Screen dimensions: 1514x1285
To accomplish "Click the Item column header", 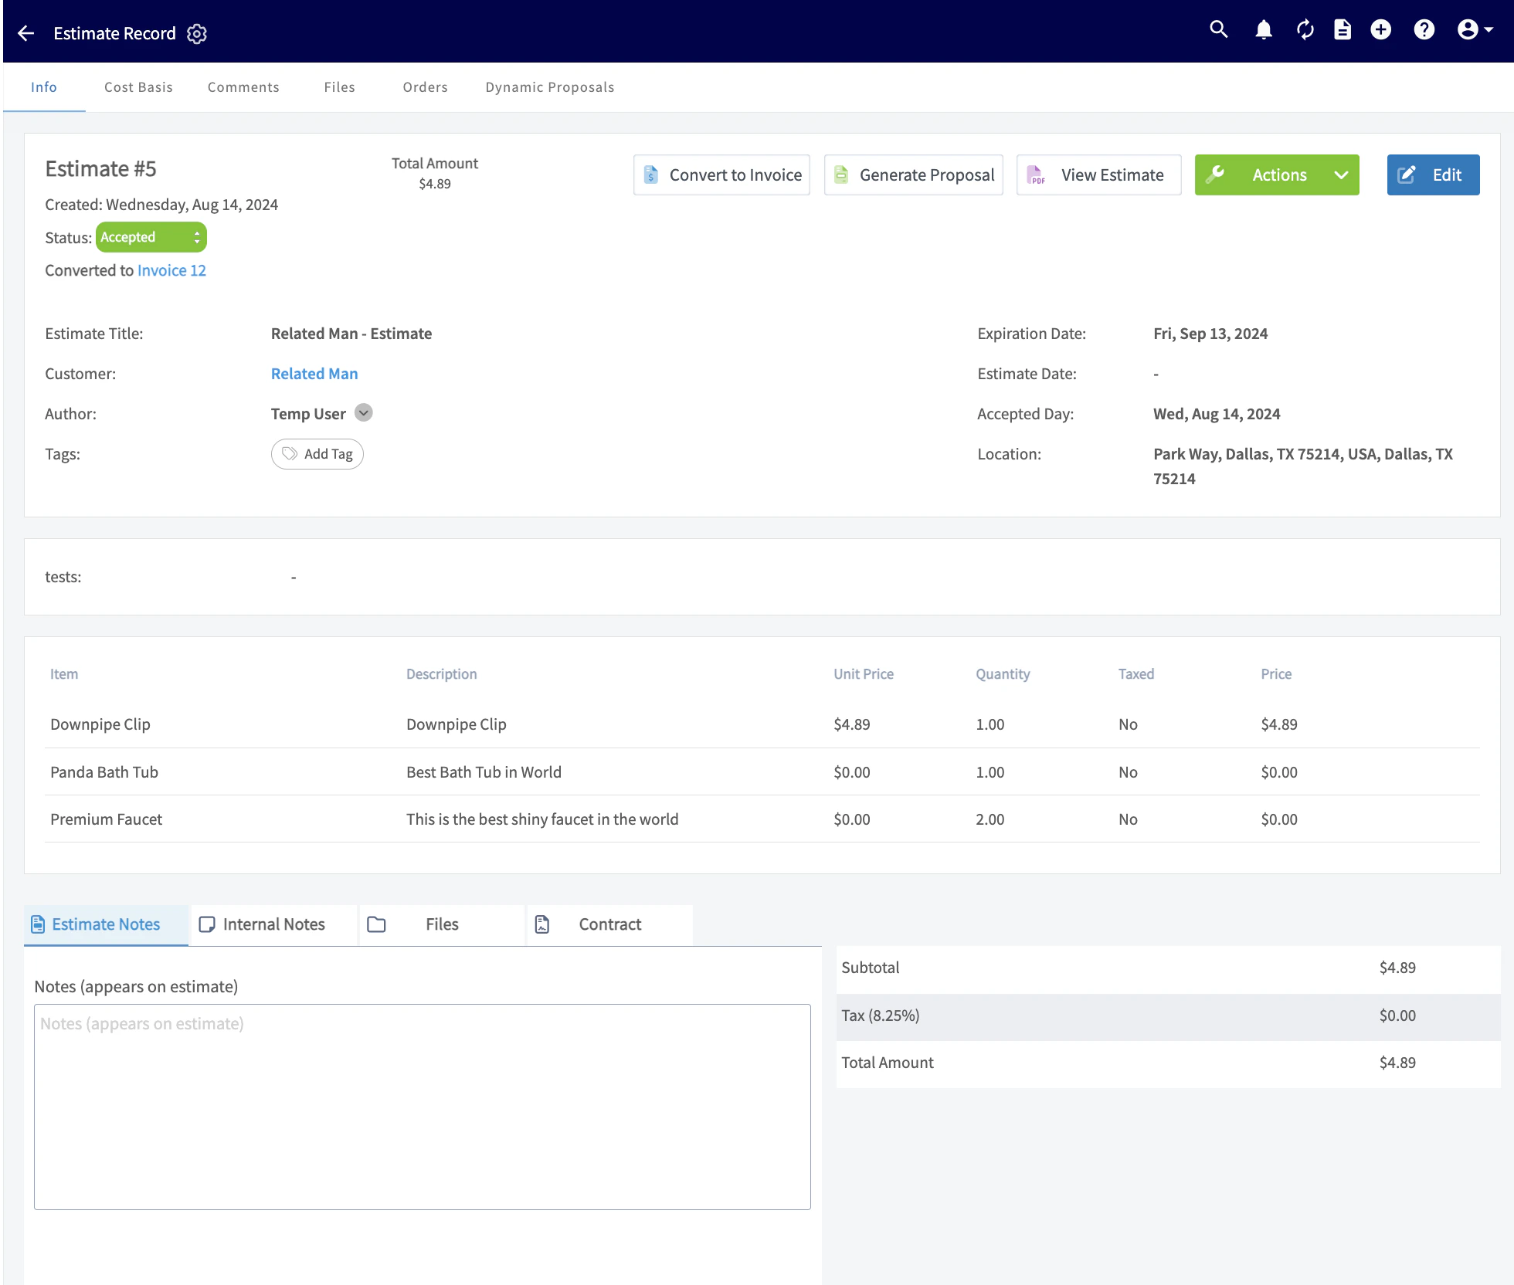I will coord(64,674).
